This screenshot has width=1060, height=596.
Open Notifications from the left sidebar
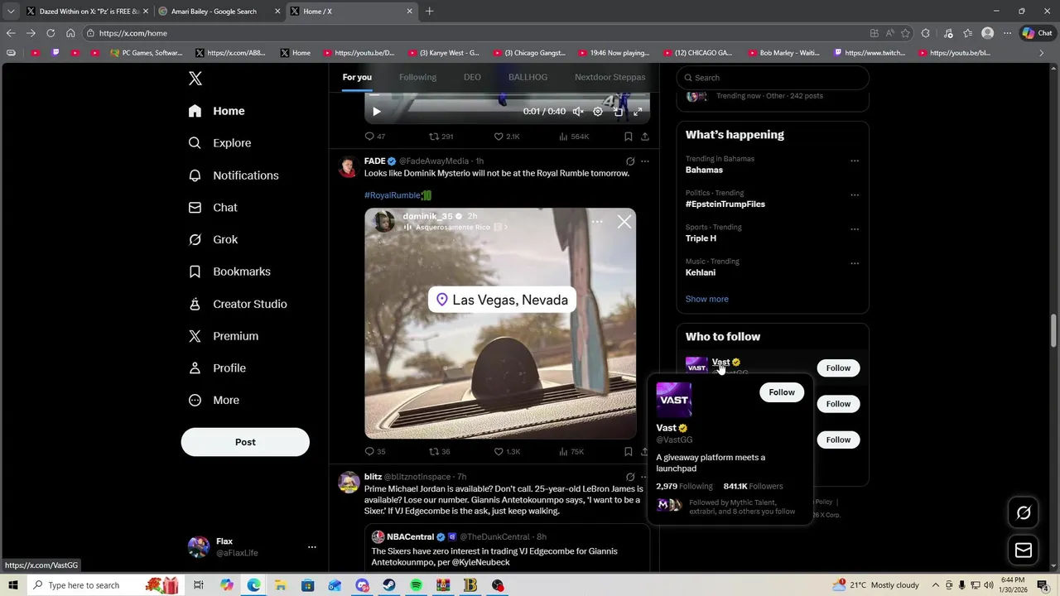click(234, 175)
